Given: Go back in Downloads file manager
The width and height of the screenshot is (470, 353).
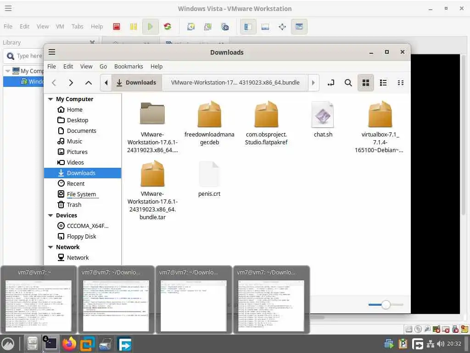Looking at the screenshot, I should [x=54, y=83].
